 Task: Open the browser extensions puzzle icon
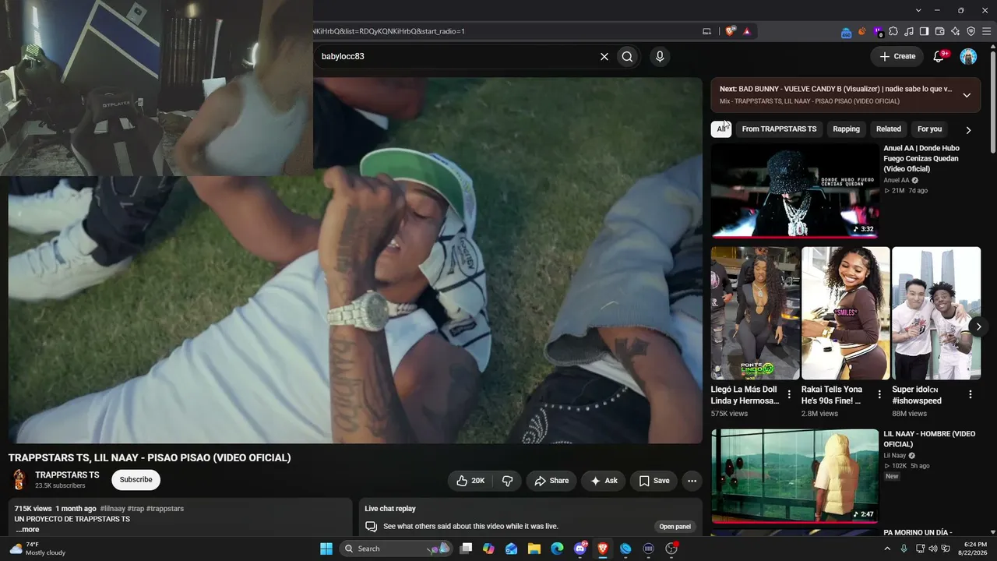click(893, 31)
